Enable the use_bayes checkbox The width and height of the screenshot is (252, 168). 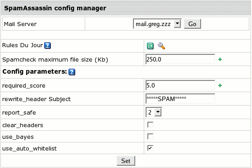click(x=150, y=137)
